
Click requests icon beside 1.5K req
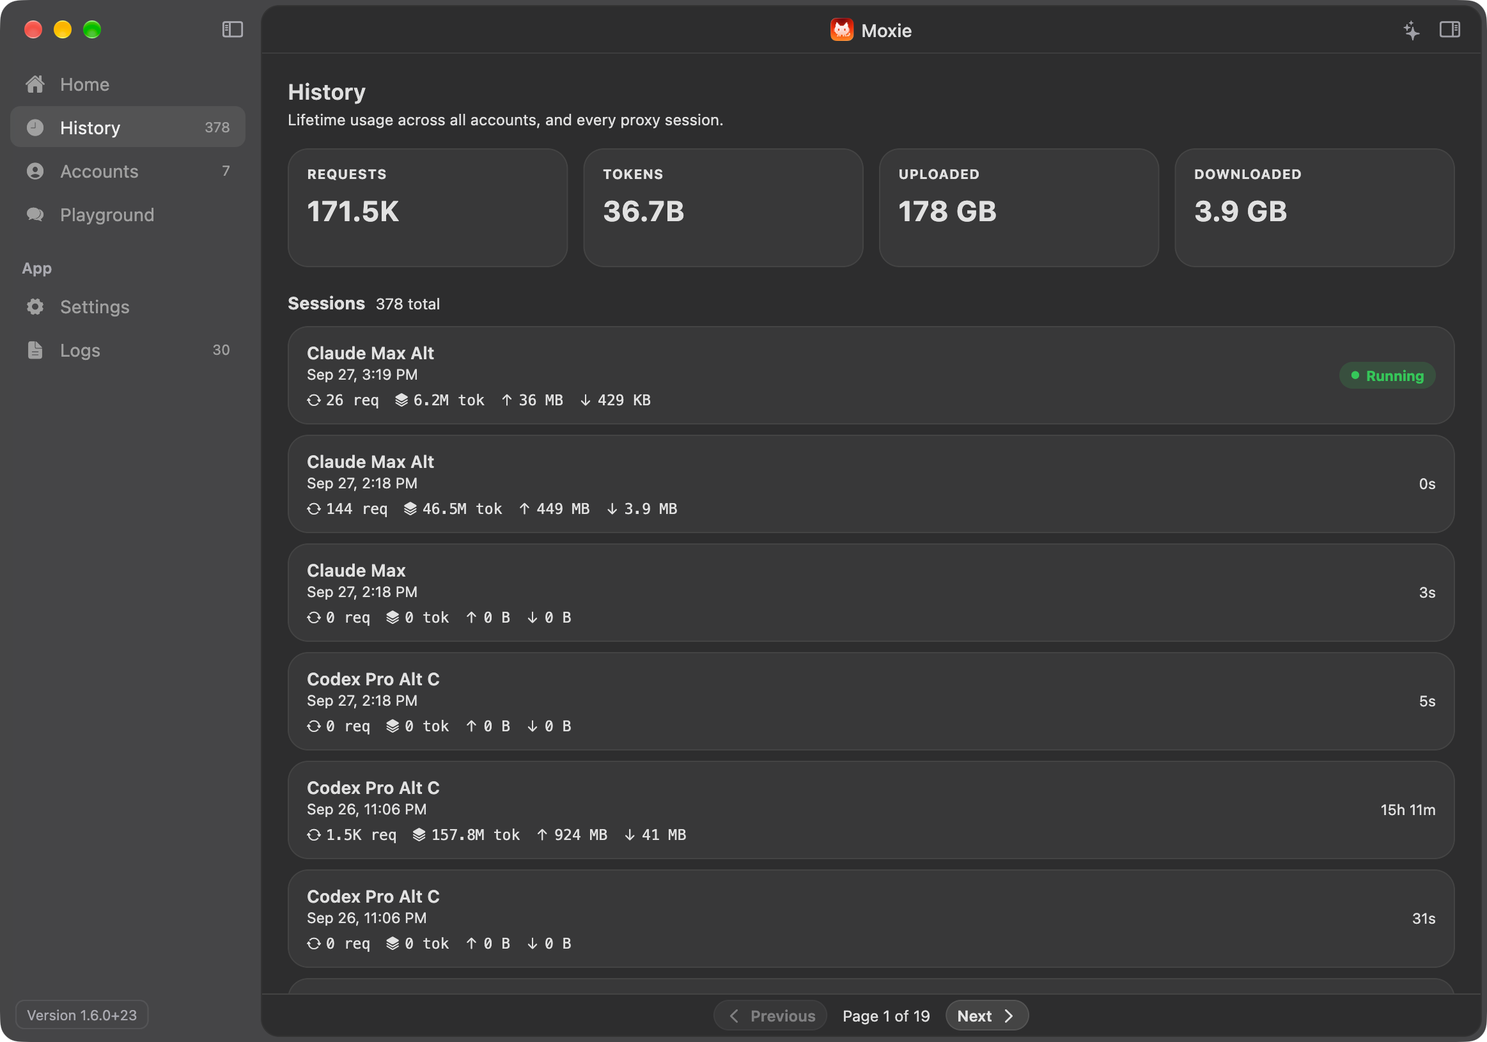[314, 835]
